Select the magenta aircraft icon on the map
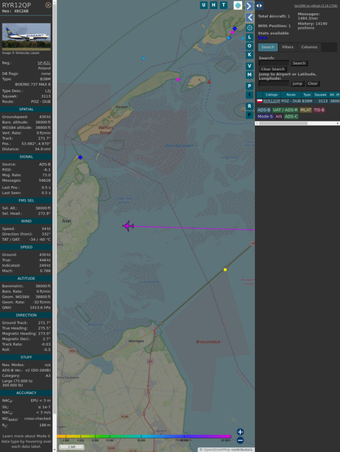The height and width of the screenshot is (452, 340). 128,226
